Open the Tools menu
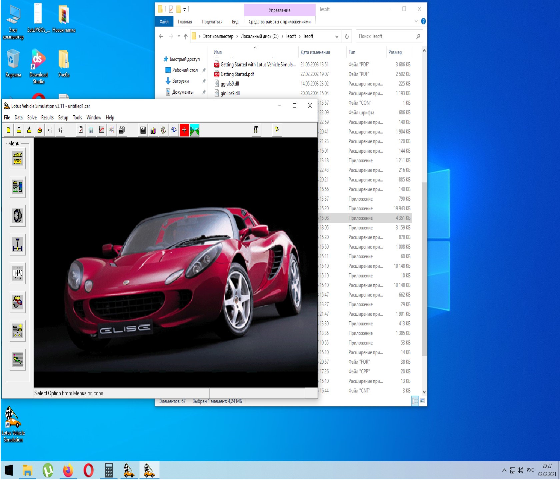Viewport: 560px width, 480px height. tap(77, 117)
